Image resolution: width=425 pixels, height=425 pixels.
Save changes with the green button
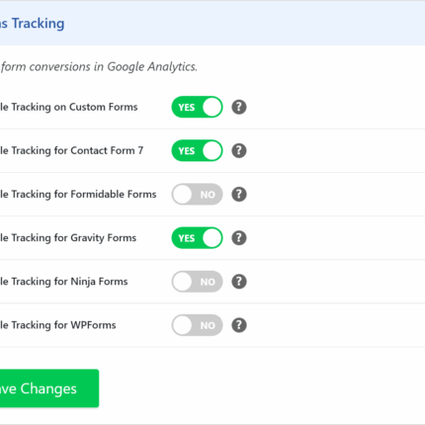click(49, 388)
